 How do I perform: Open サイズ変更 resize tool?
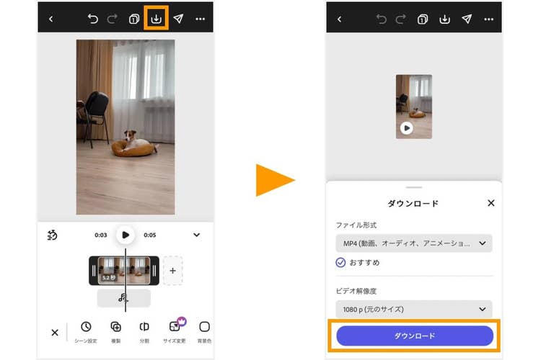tap(175, 331)
